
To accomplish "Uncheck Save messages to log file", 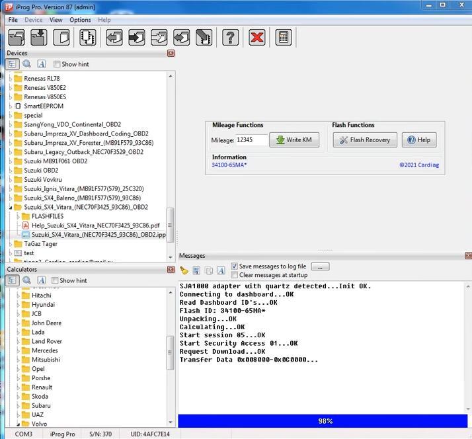I will point(234,266).
